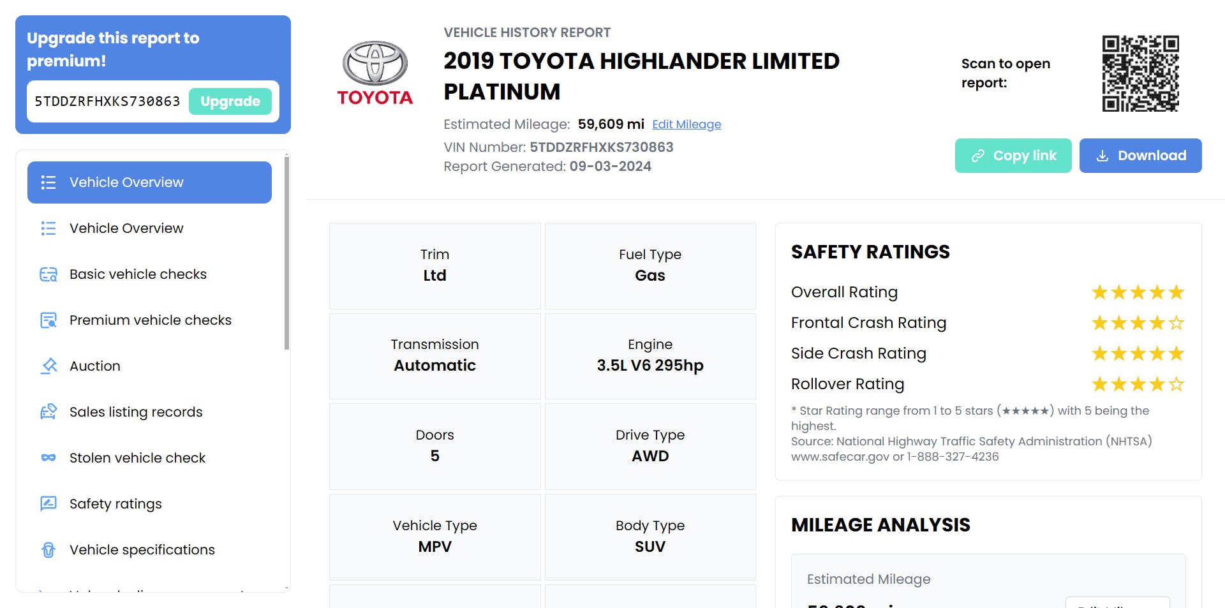Image resolution: width=1225 pixels, height=608 pixels.
Task: Click the Overall Rating stars
Action: point(1138,292)
